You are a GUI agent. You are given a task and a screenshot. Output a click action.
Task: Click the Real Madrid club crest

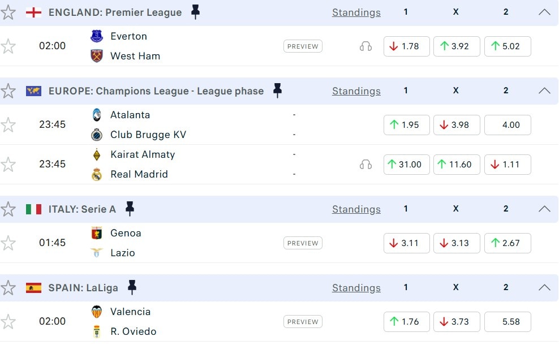click(97, 174)
